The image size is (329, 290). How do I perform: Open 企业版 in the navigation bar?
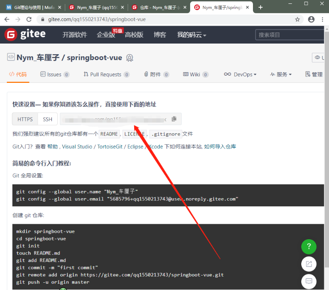[x=106, y=35]
